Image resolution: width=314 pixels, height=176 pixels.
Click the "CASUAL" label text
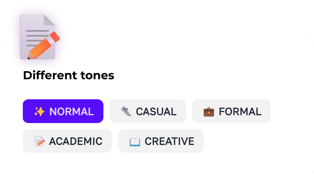(x=156, y=112)
